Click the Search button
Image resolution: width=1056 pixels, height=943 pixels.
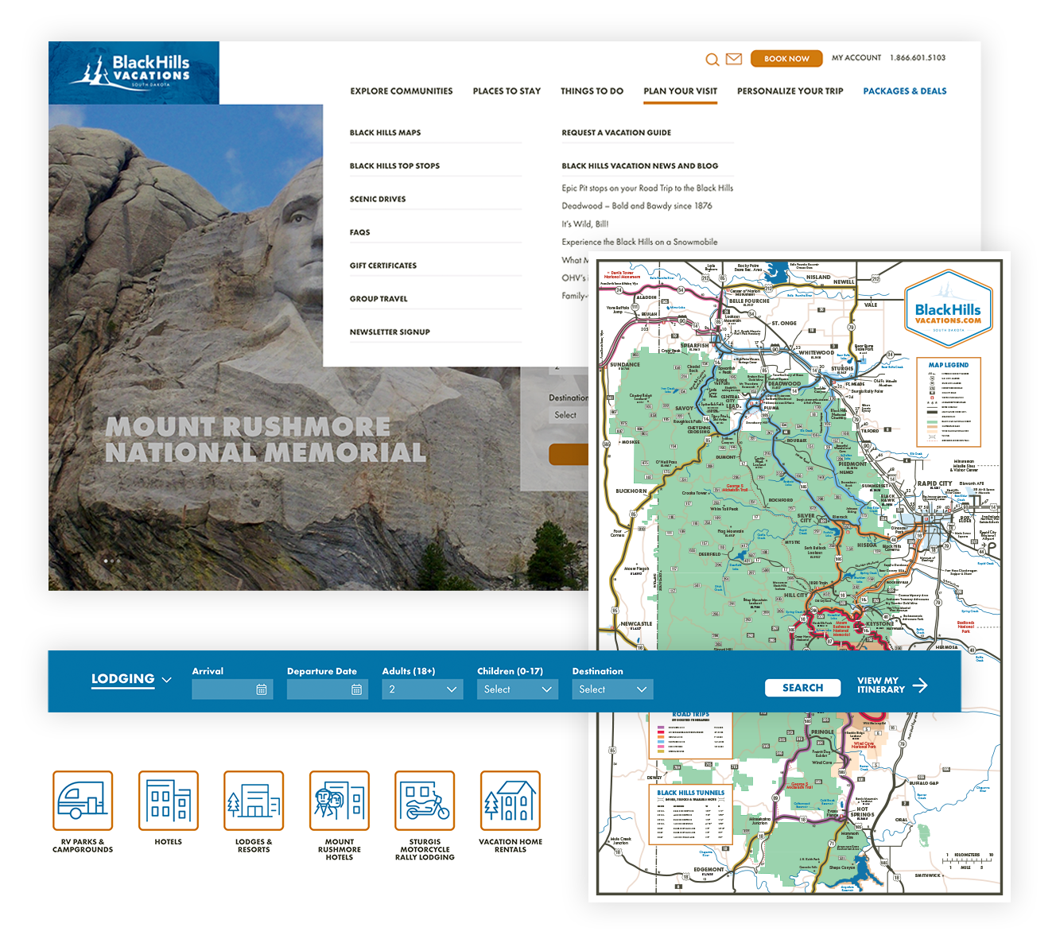click(802, 688)
